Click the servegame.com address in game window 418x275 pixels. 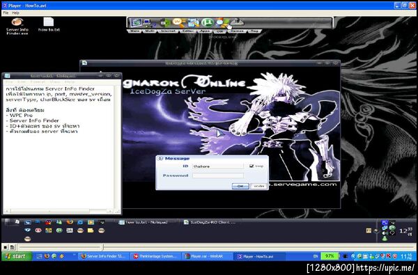point(303,184)
